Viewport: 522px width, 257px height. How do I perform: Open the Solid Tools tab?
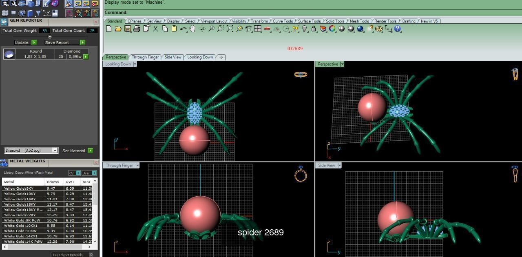click(x=335, y=21)
